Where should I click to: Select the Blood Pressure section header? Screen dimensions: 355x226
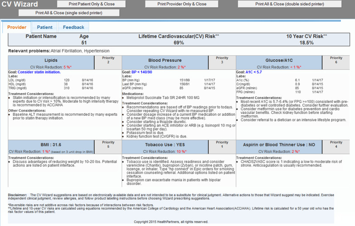[x=165, y=60]
